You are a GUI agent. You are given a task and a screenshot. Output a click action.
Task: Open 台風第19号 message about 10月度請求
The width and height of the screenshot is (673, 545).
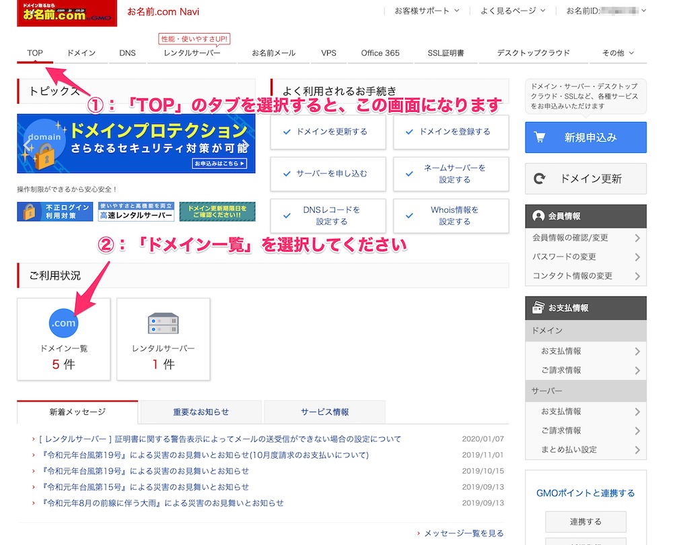tap(204, 455)
